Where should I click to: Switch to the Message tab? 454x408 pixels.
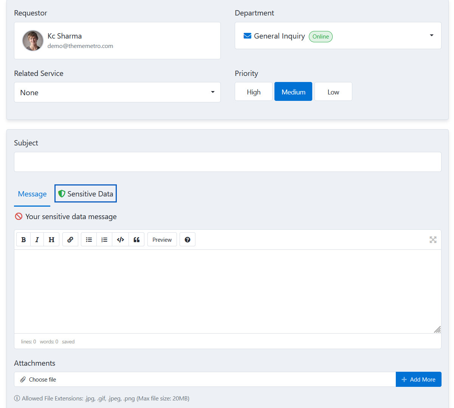pos(32,194)
